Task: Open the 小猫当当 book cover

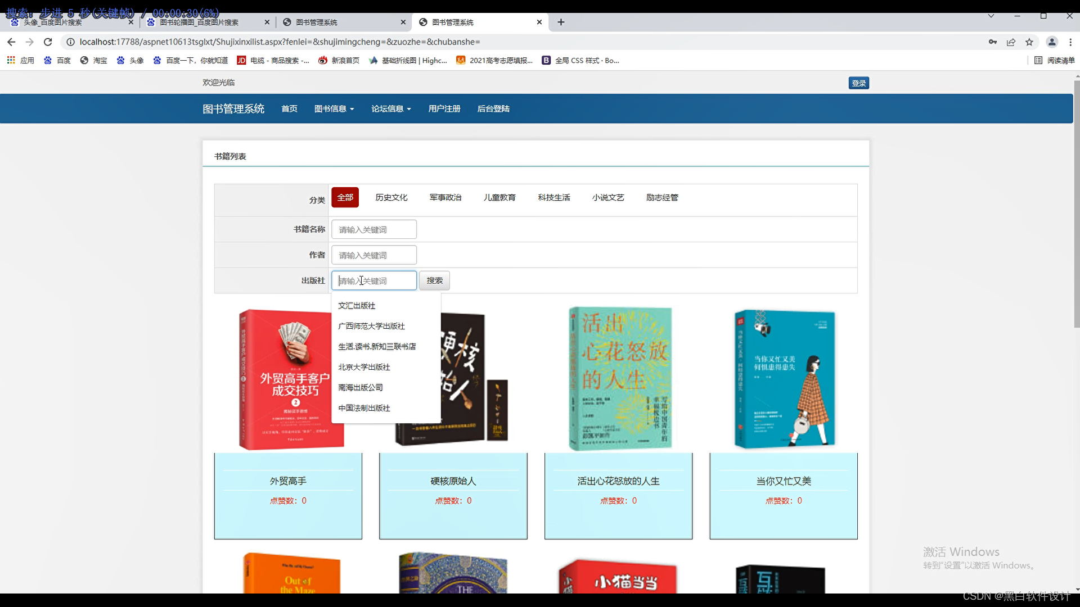Action: pyautogui.click(x=618, y=576)
